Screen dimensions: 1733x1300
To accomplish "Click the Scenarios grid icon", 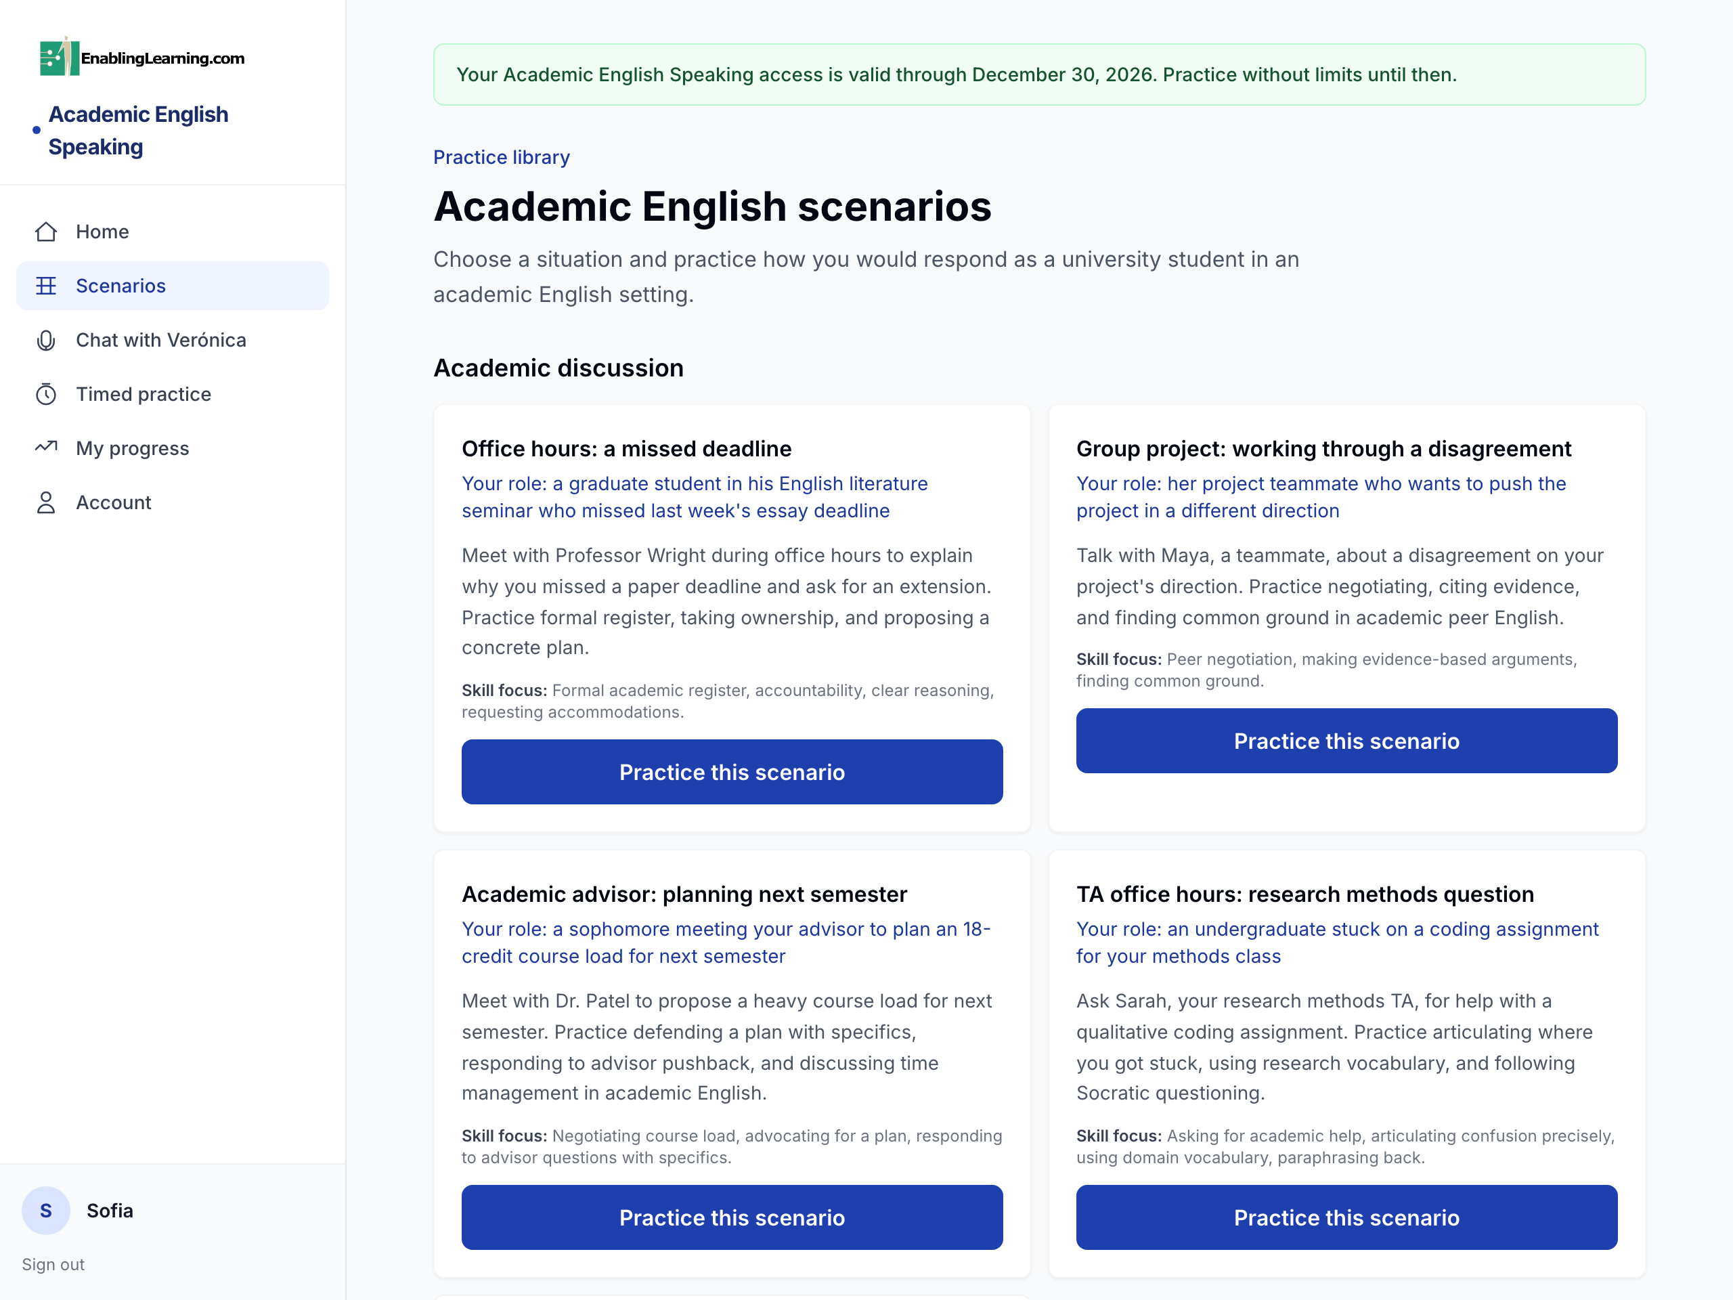I will pyautogui.click(x=46, y=286).
